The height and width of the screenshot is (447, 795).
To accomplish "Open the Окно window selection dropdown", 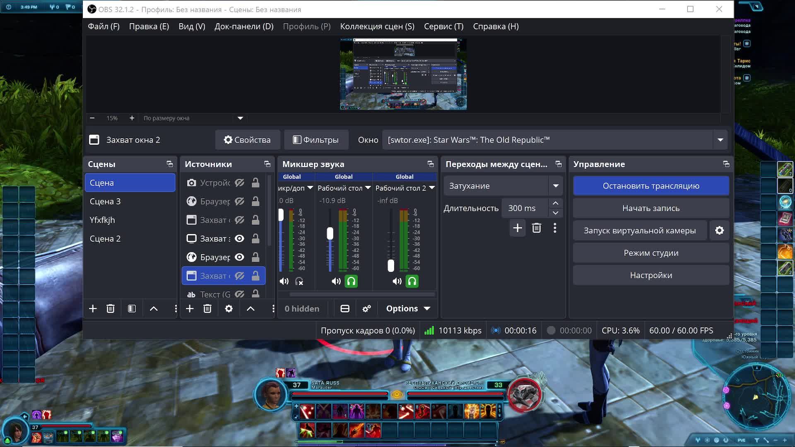I will [720, 140].
